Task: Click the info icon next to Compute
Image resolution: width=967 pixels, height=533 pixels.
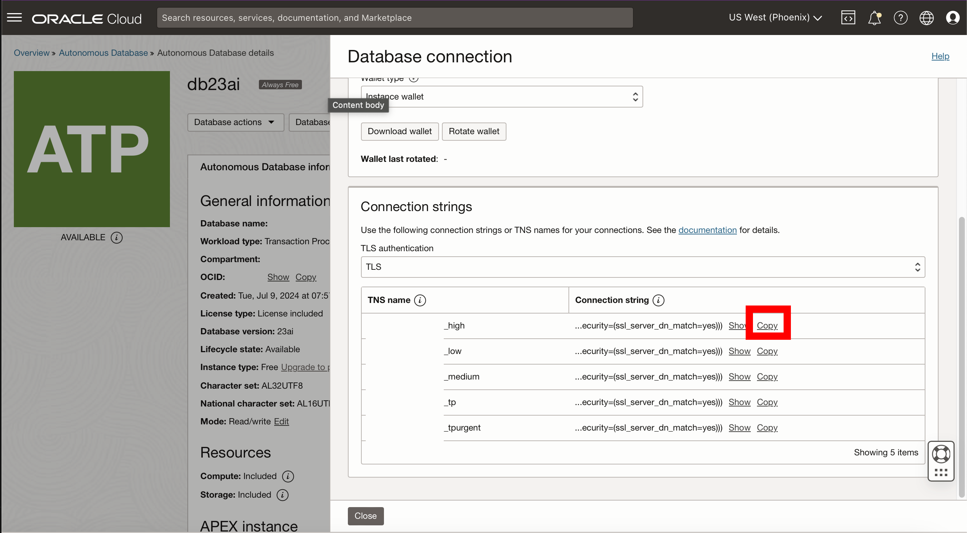Action: [288, 476]
